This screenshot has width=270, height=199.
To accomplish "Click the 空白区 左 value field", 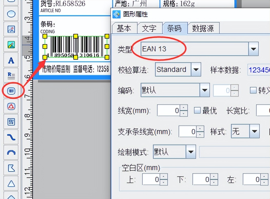I will coord(252,179).
